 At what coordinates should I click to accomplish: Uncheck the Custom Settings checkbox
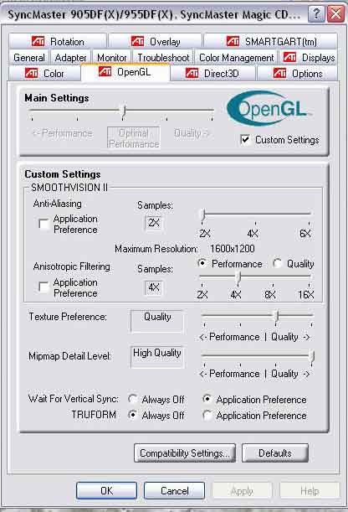245,140
